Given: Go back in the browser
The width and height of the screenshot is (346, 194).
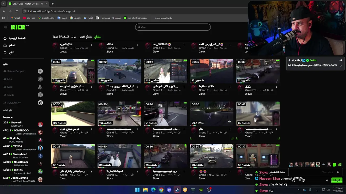Looking at the screenshot, I should tap(4, 11).
